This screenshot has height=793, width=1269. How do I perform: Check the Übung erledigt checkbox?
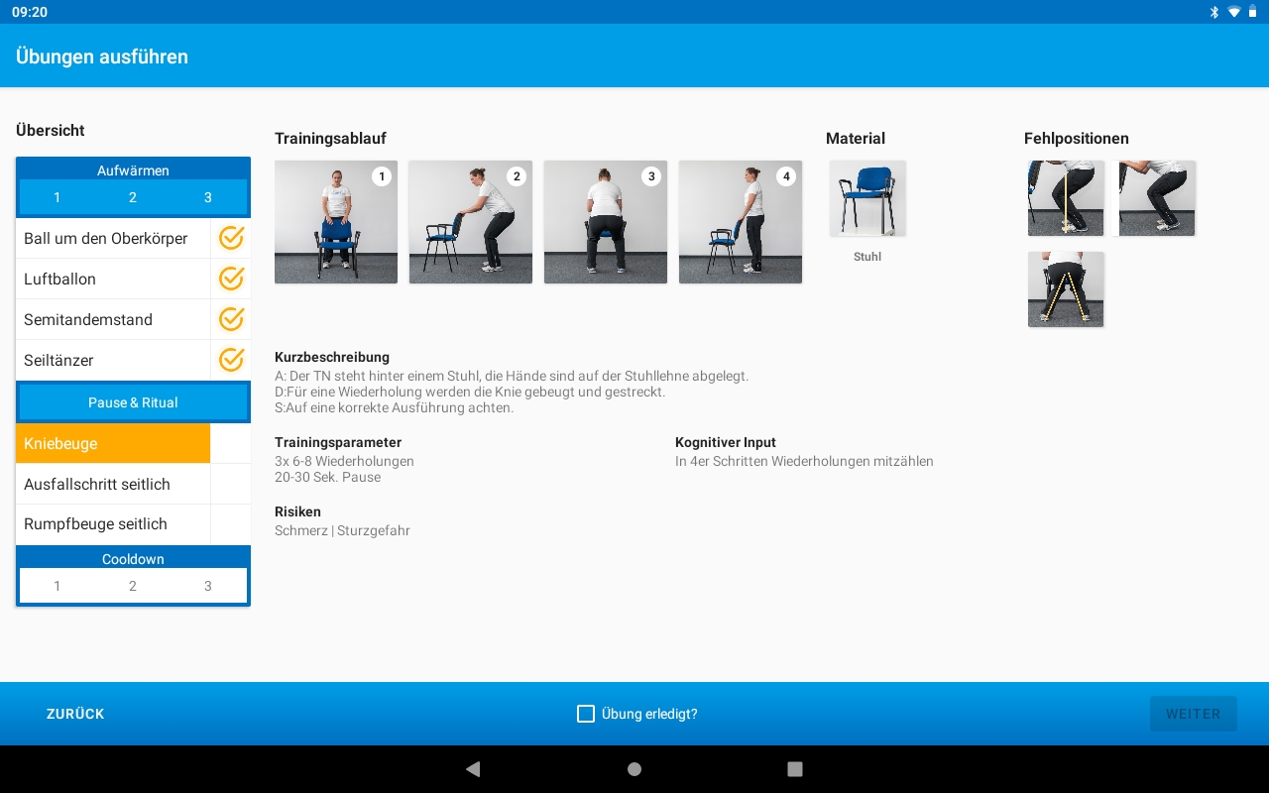[x=585, y=714]
